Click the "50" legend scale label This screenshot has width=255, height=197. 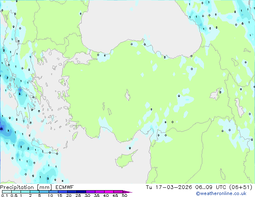click(x=124, y=195)
